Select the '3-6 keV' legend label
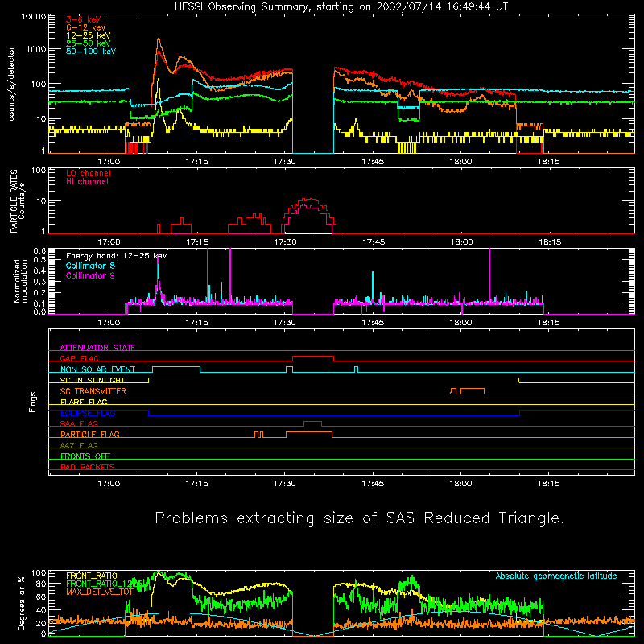Viewport: 644px width, 644px height. (83, 19)
